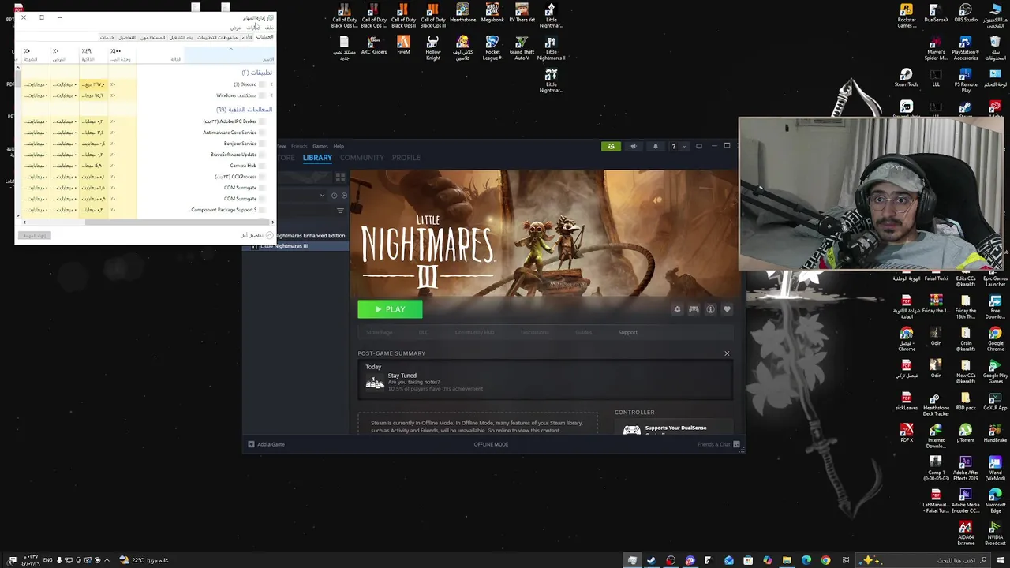Open the Friends menu in Steam

tap(299, 146)
